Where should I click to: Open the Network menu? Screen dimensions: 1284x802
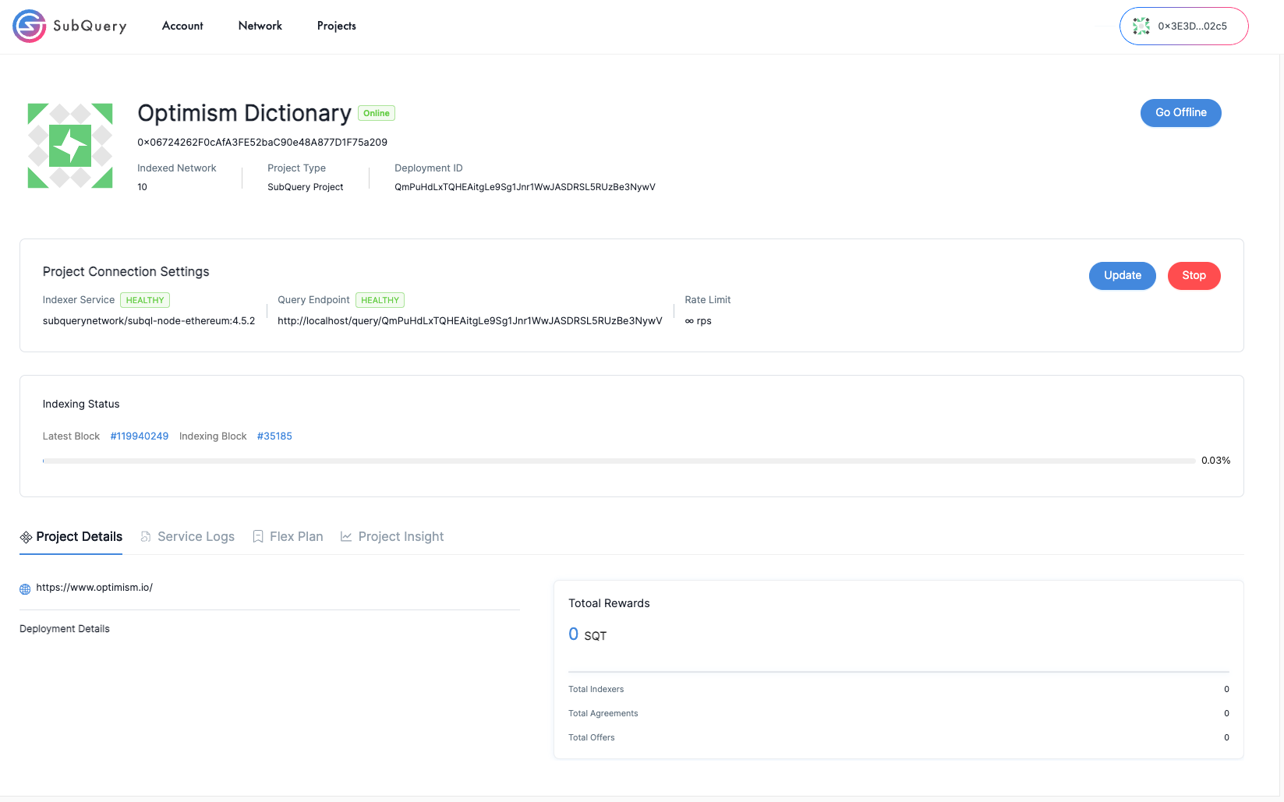click(x=260, y=26)
